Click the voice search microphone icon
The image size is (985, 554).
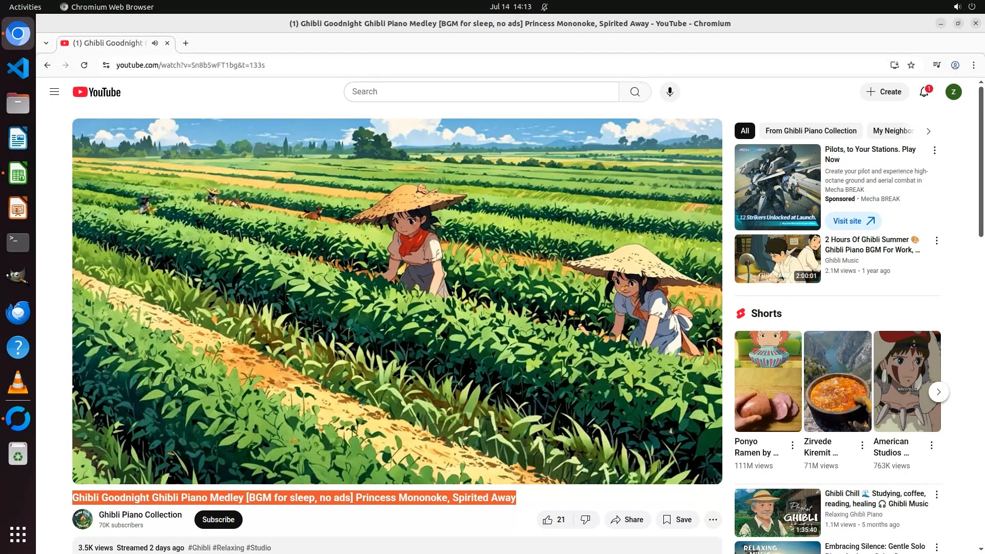tap(669, 92)
